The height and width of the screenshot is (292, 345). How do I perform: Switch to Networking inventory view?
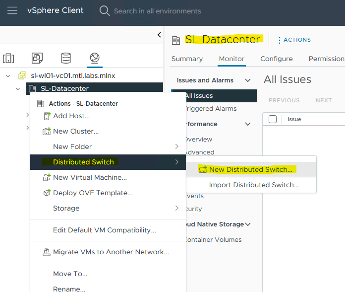pos(95,58)
